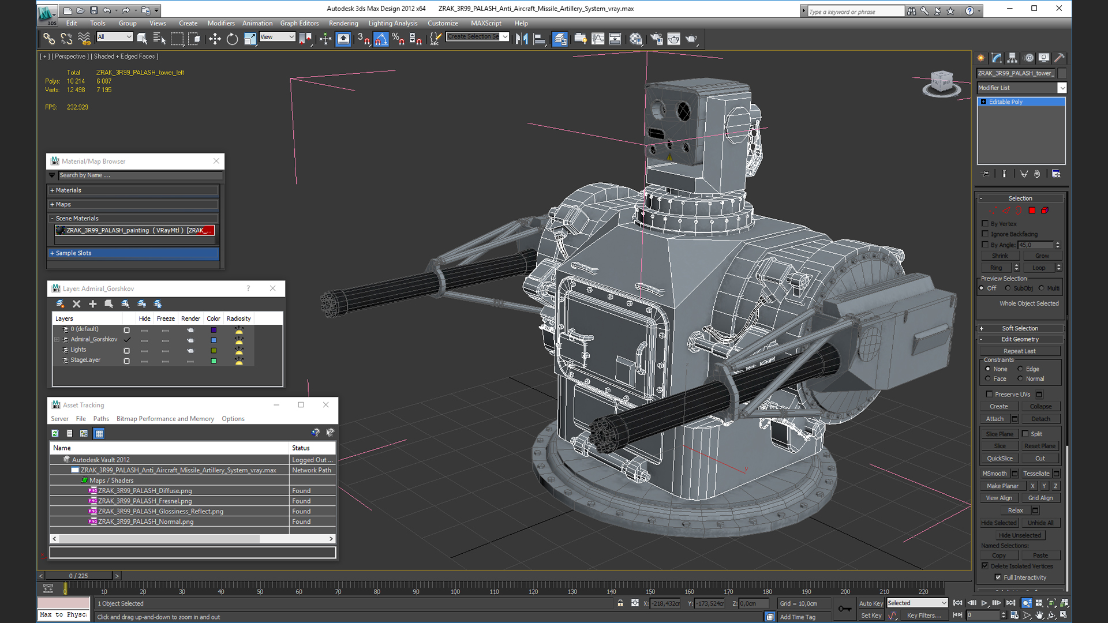This screenshot has height=623, width=1108.
Task: Click the Shrink button
Action: click(x=1000, y=256)
